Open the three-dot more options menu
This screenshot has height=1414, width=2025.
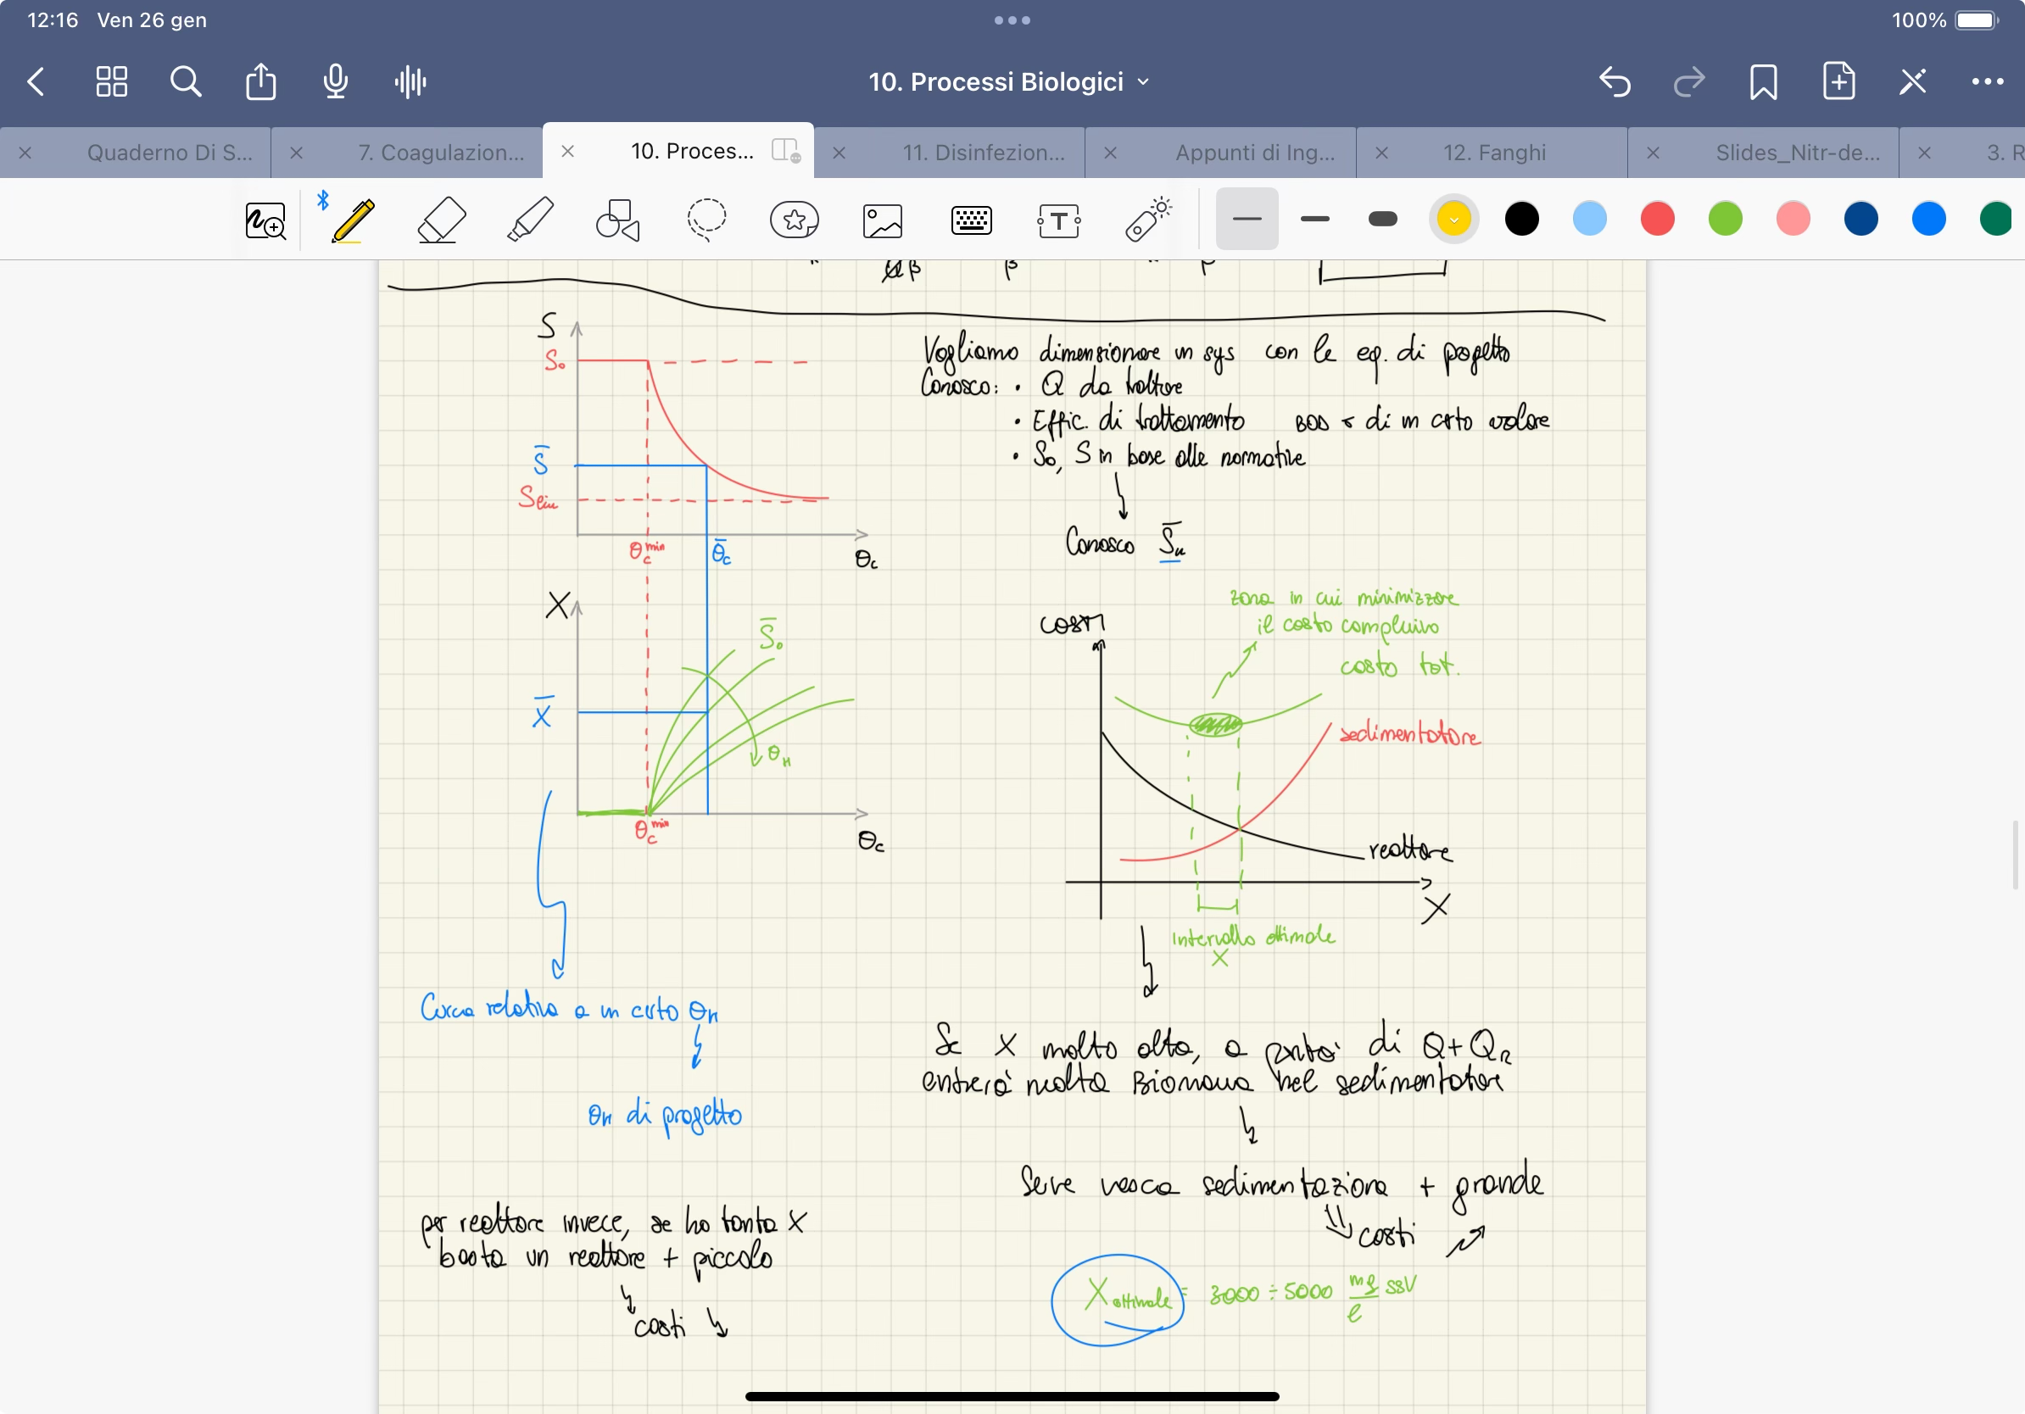(x=1986, y=82)
